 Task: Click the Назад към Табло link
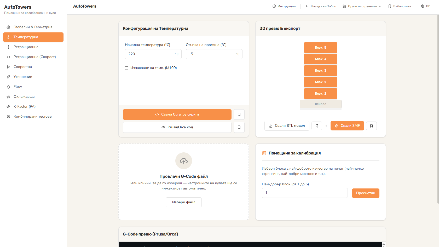click(321, 6)
